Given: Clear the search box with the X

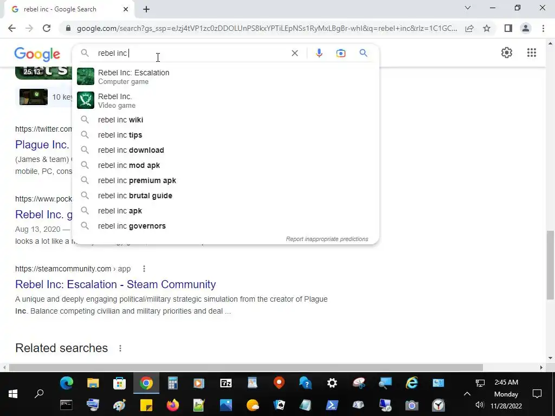Looking at the screenshot, I should [294, 53].
